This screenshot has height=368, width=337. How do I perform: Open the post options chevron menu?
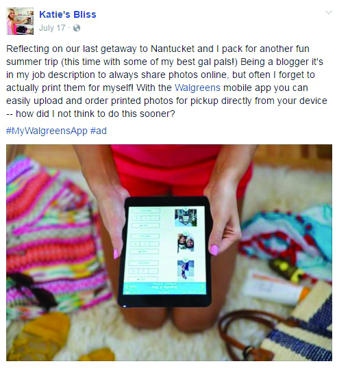click(329, 12)
